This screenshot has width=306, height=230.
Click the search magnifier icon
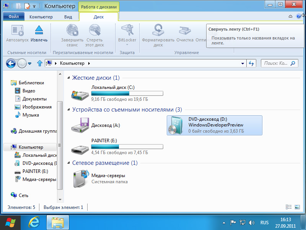pyautogui.click(x=293, y=63)
